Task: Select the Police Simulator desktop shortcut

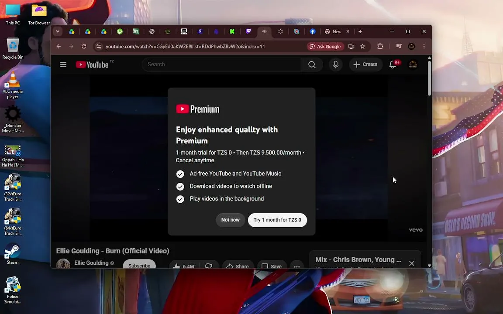Action: (x=13, y=290)
